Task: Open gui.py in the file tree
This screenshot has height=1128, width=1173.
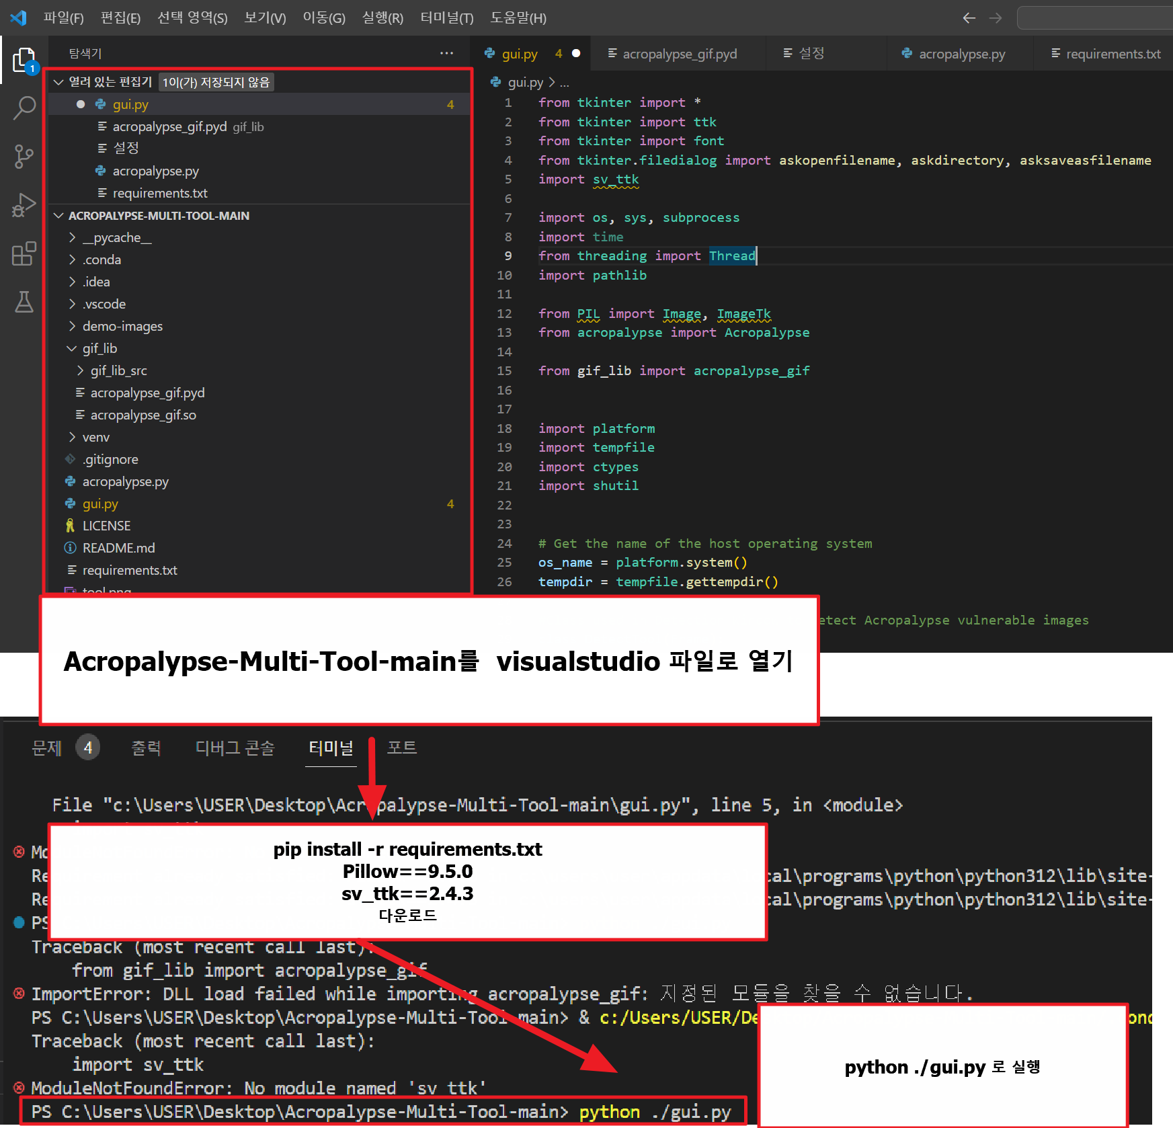Action: (x=100, y=503)
